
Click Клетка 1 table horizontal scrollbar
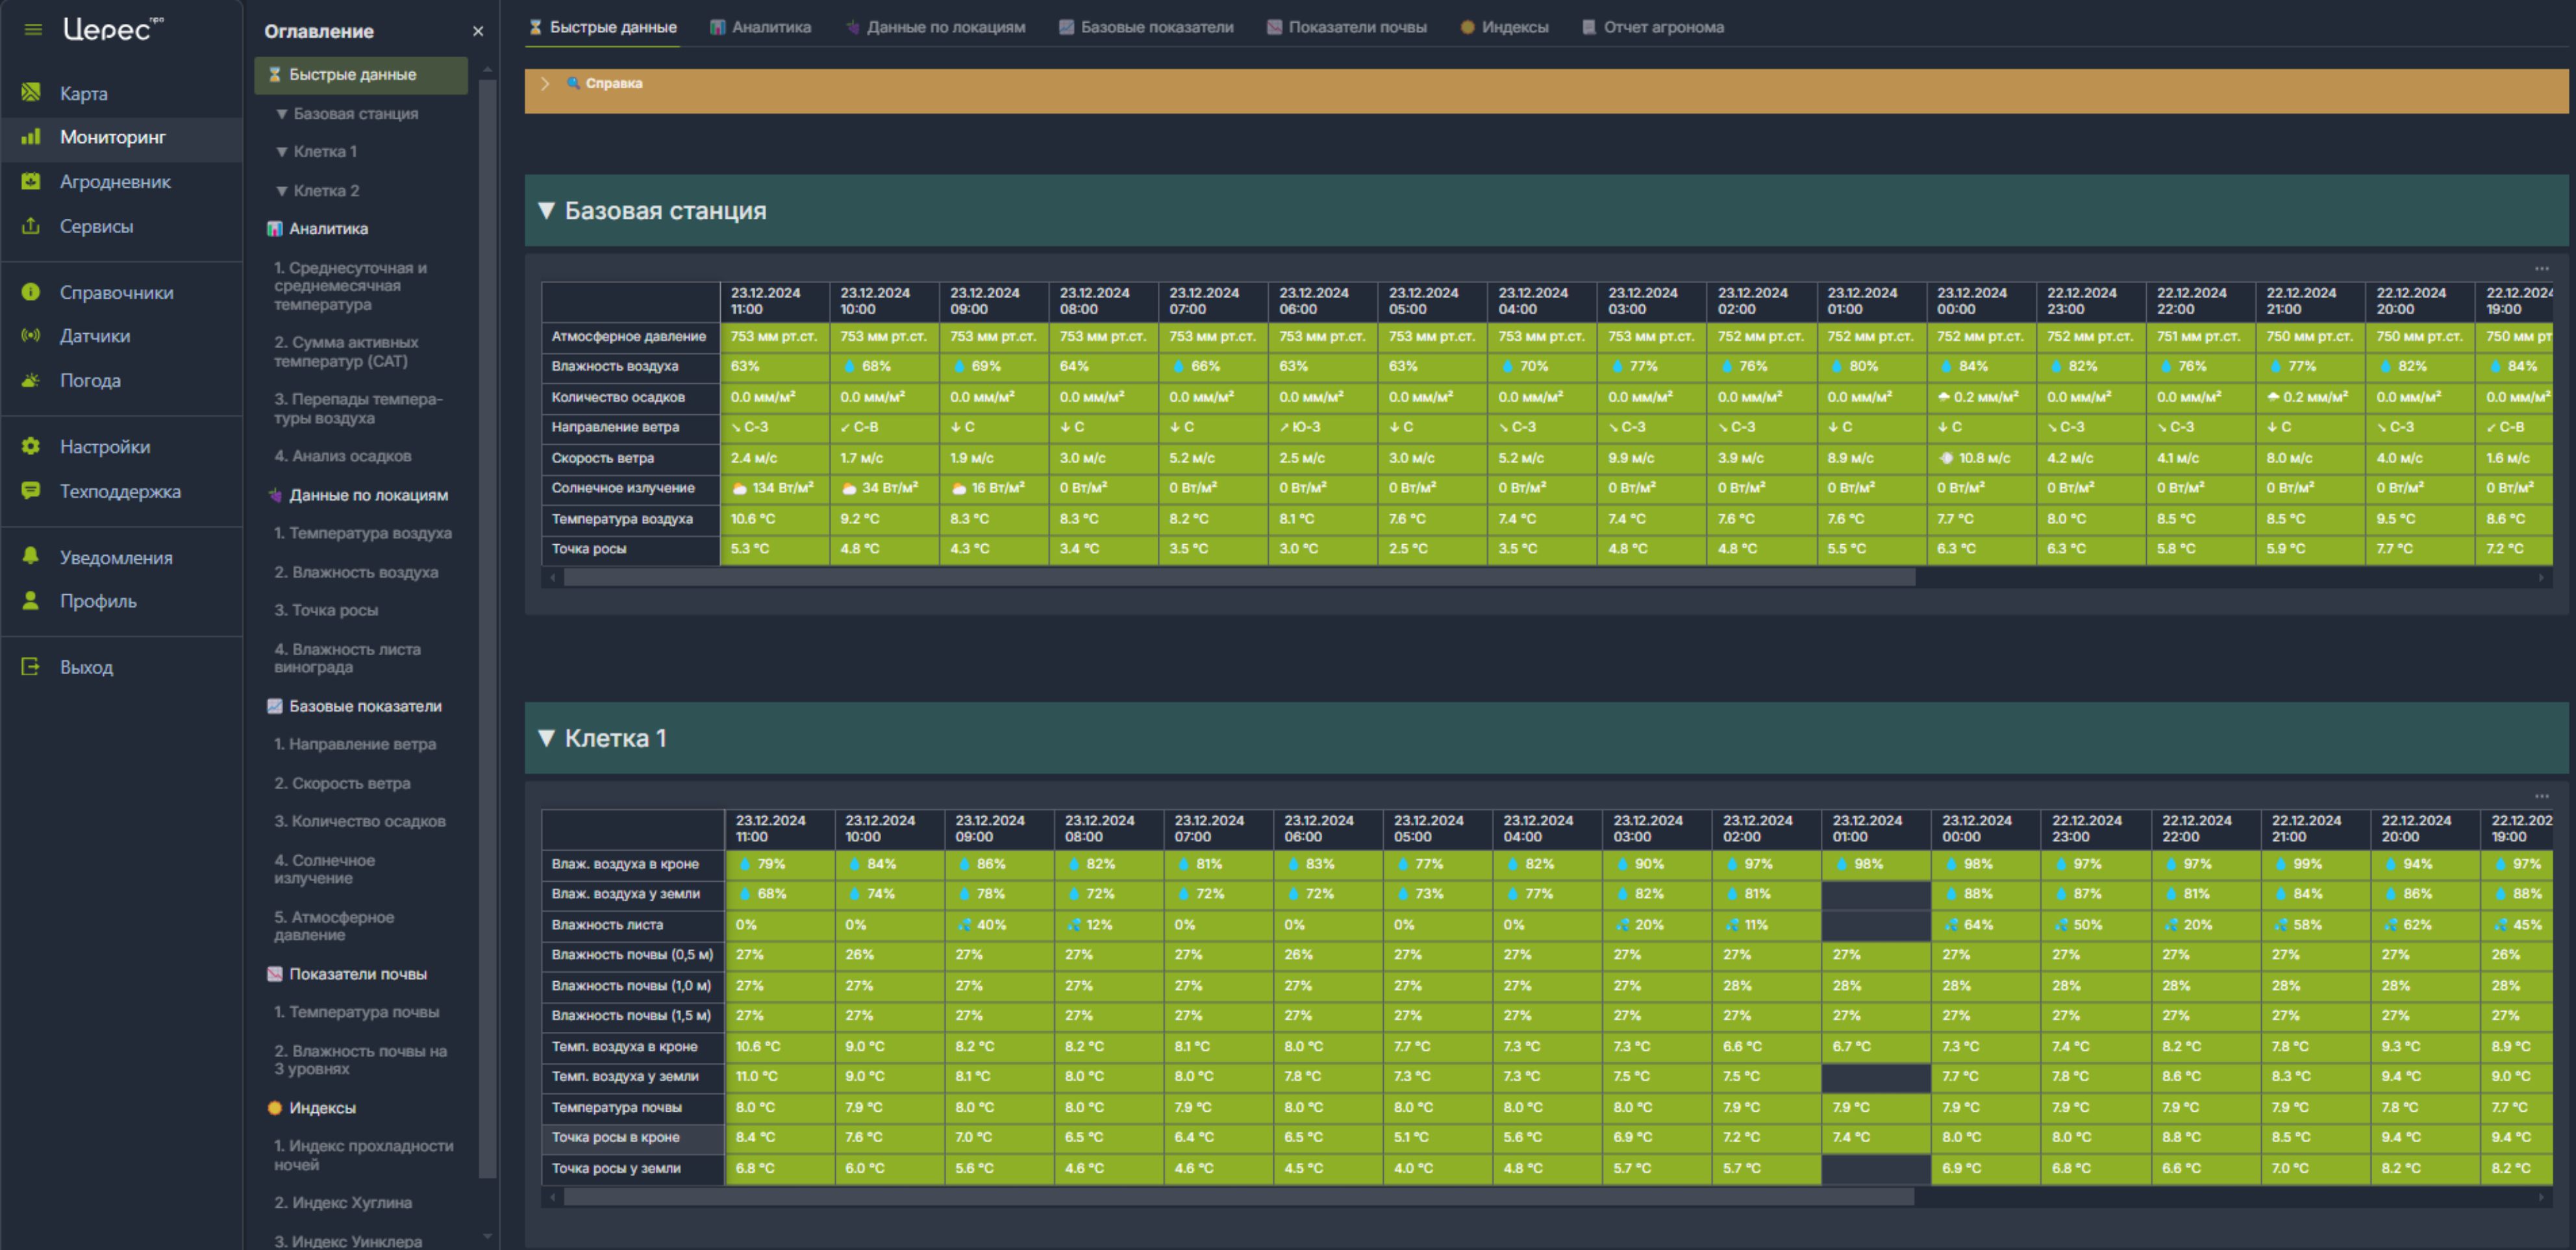click(x=1239, y=1196)
